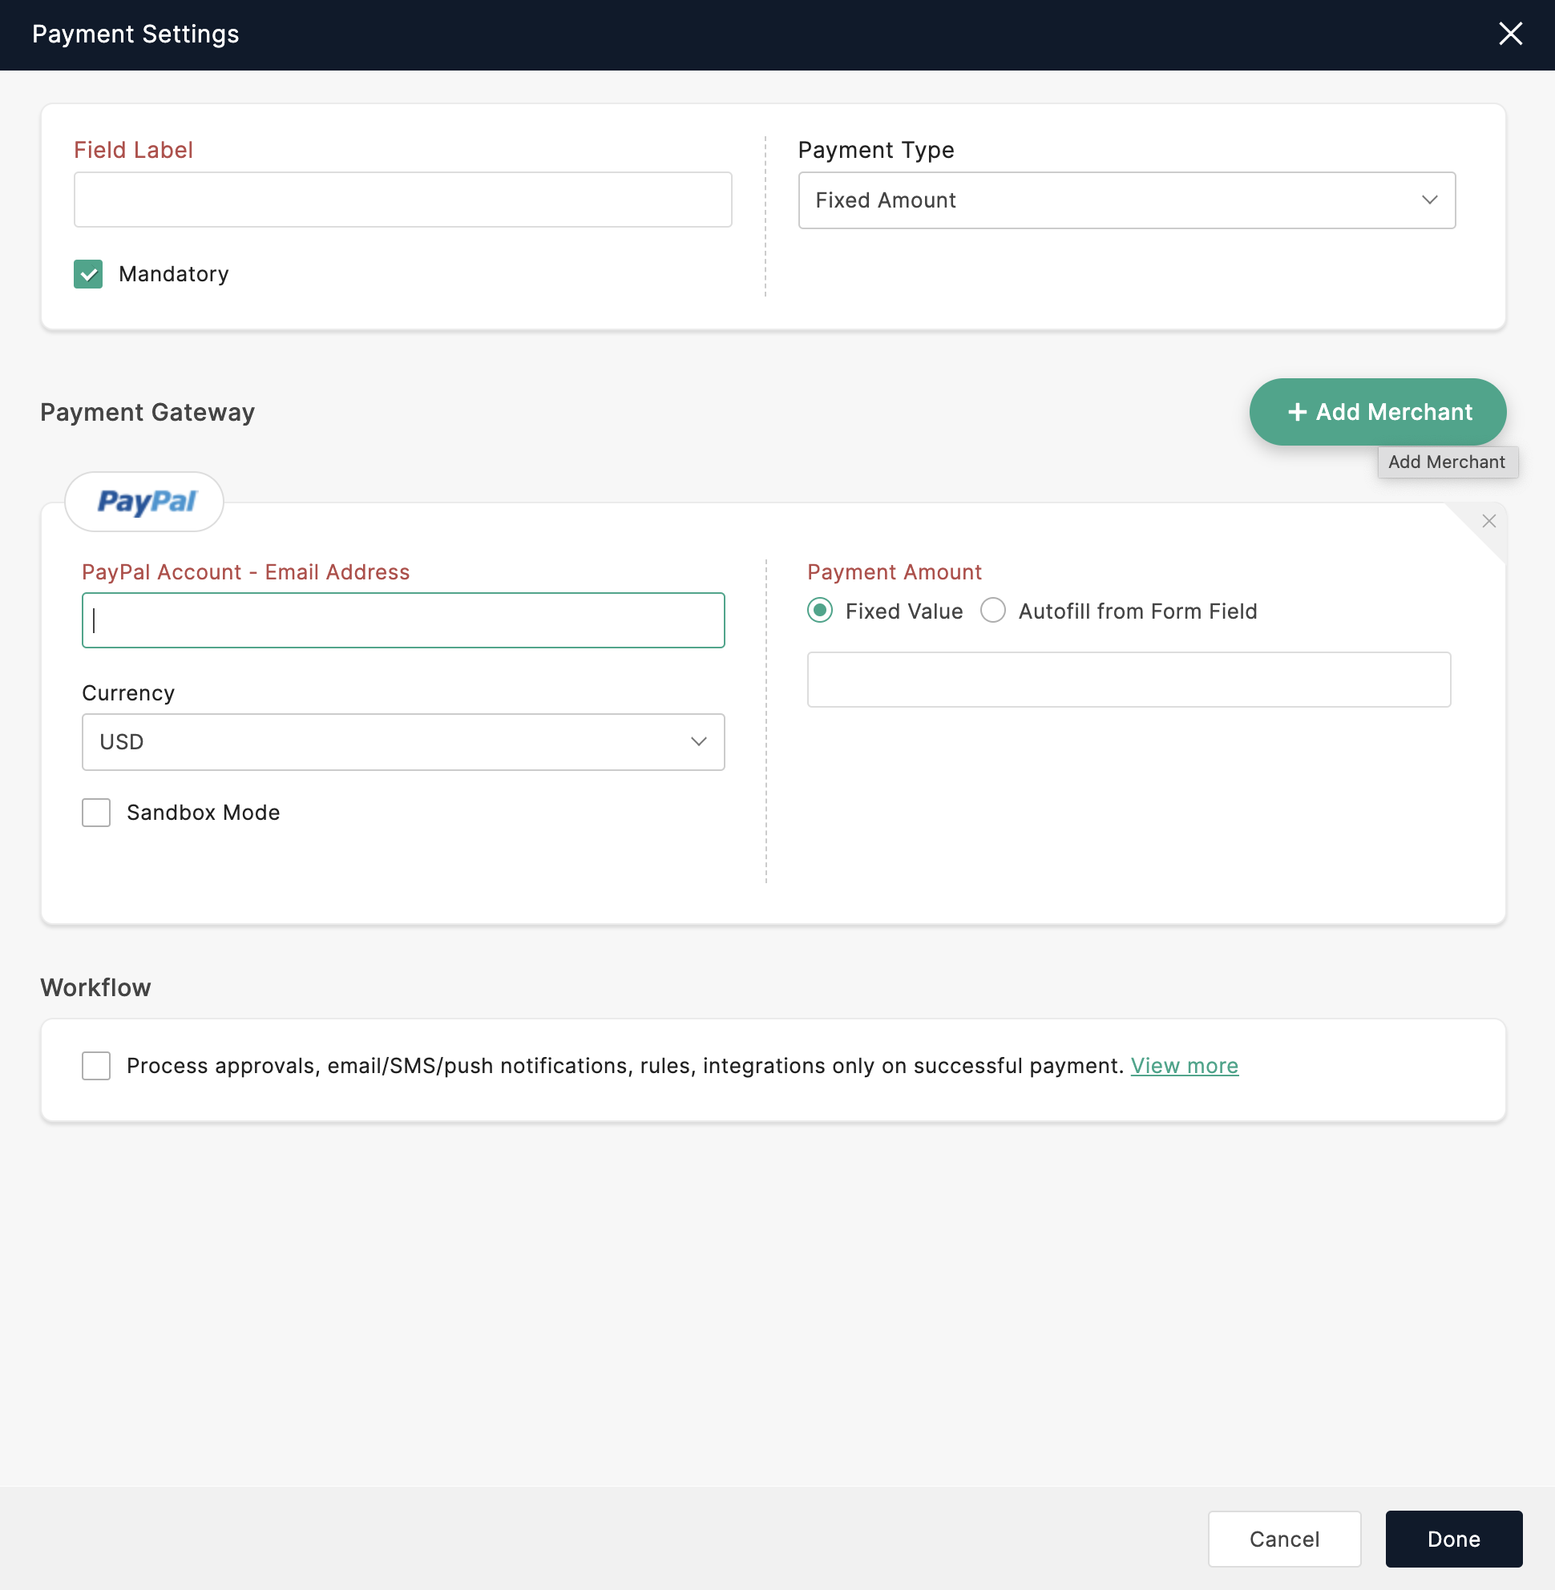Click the PayPal email address field

click(x=402, y=620)
